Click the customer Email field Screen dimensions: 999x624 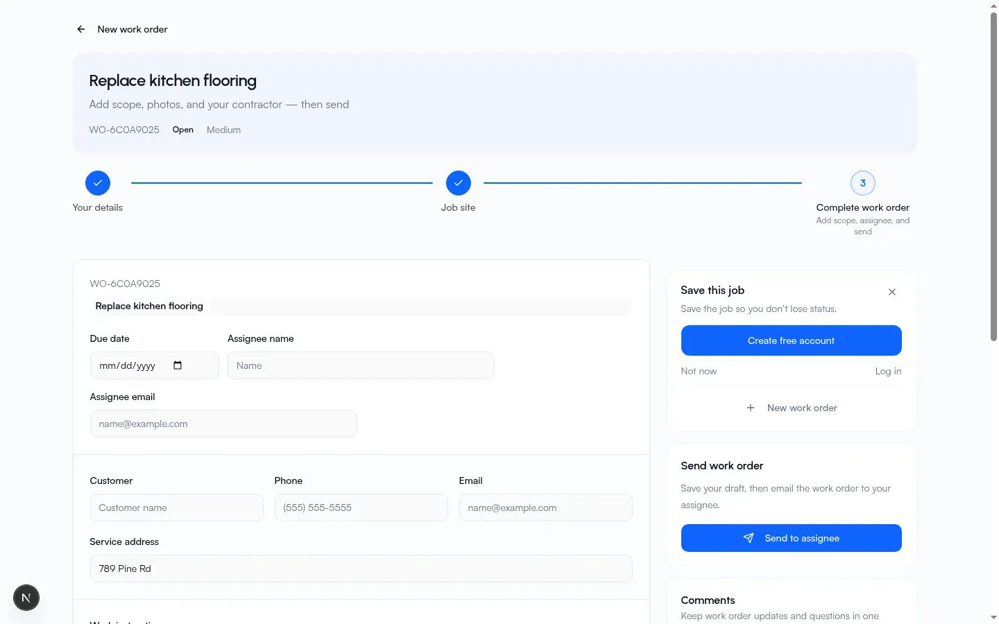(546, 508)
